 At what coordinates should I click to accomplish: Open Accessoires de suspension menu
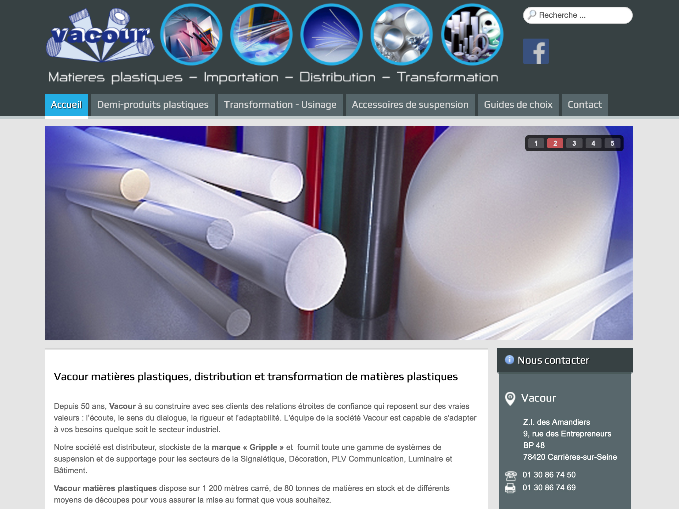(410, 105)
